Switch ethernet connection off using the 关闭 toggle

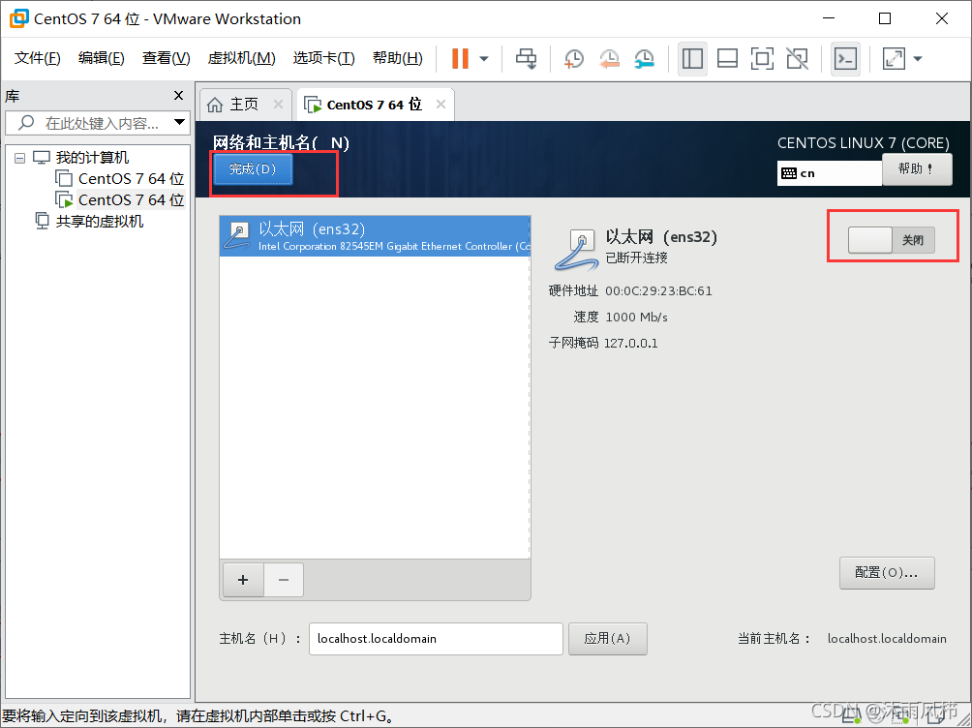coord(890,239)
